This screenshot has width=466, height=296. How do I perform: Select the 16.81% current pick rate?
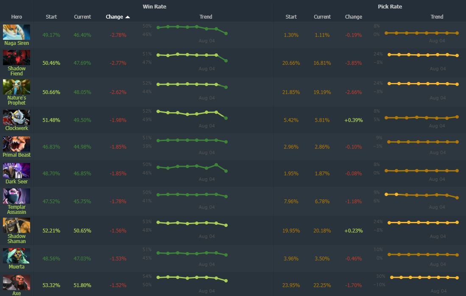(322, 63)
